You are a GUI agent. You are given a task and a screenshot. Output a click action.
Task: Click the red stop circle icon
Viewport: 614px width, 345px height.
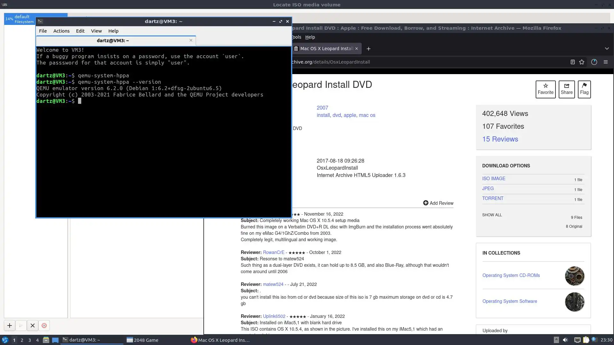click(x=44, y=326)
